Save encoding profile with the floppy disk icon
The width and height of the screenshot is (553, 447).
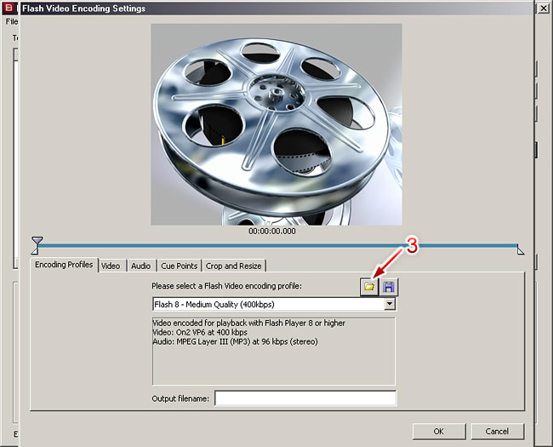pos(389,287)
